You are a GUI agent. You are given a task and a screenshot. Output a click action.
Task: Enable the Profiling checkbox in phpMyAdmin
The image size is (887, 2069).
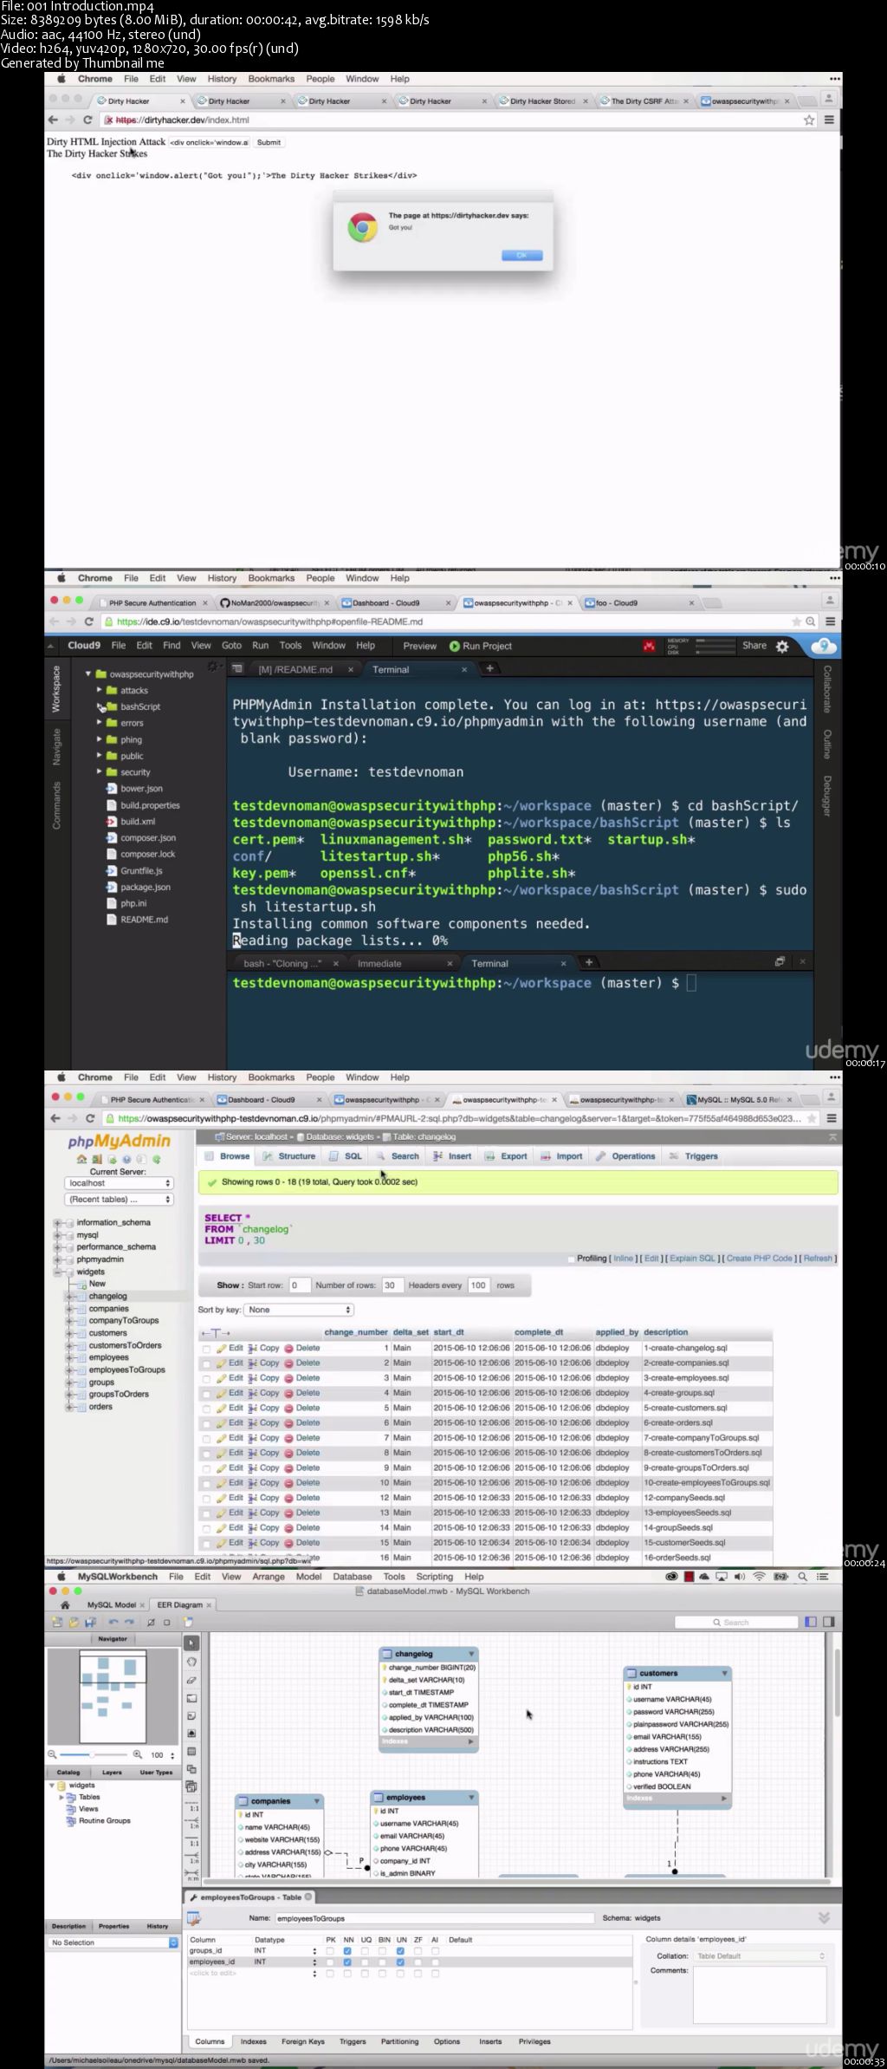click(x=571, y=1259)
